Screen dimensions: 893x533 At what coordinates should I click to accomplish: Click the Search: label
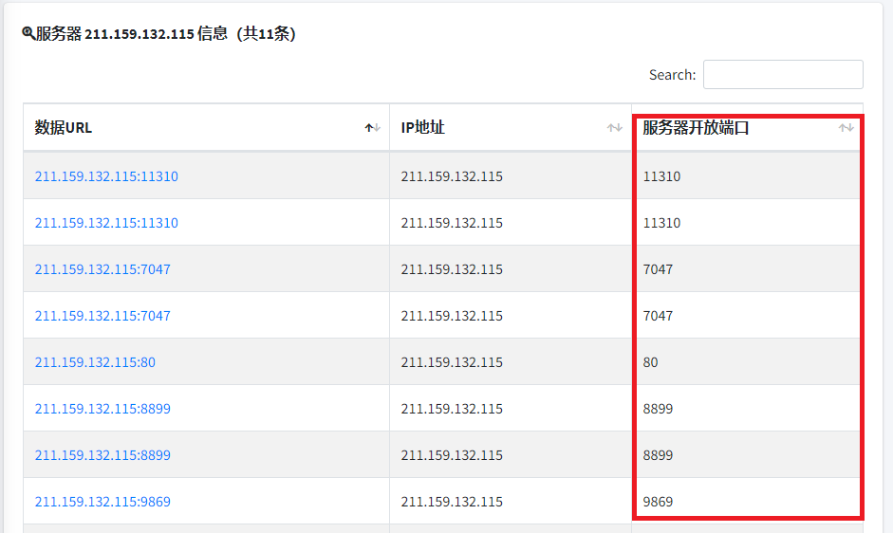pyautogui.click(x=673, y=75)
